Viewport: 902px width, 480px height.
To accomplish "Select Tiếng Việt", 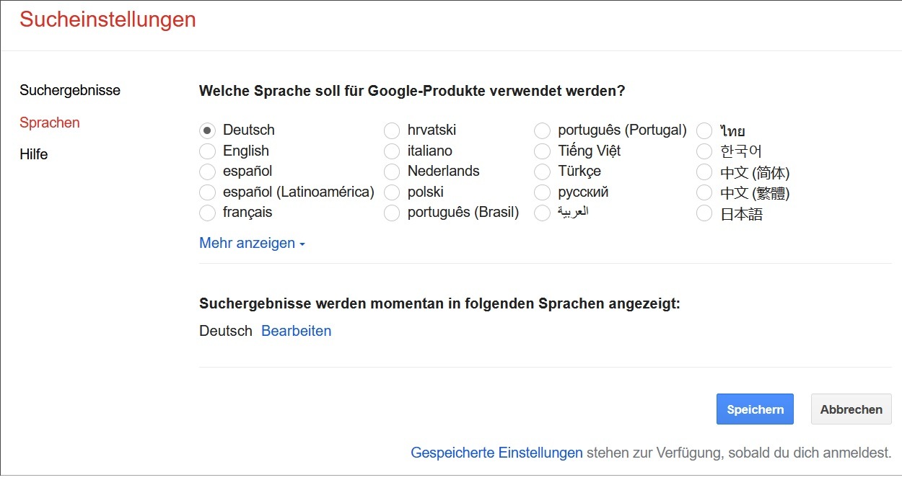I will 542,151.
